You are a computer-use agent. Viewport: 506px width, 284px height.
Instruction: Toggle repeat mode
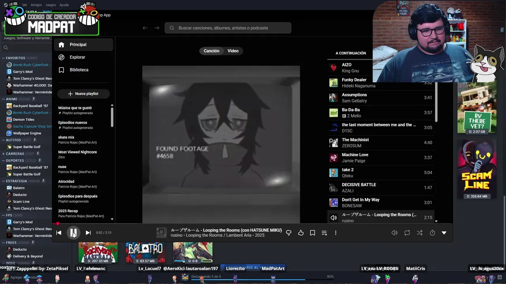(407, 233)
